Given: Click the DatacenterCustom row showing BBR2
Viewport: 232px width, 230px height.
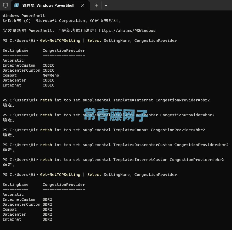Looking at the screenshot, I should tap(27, 204).
